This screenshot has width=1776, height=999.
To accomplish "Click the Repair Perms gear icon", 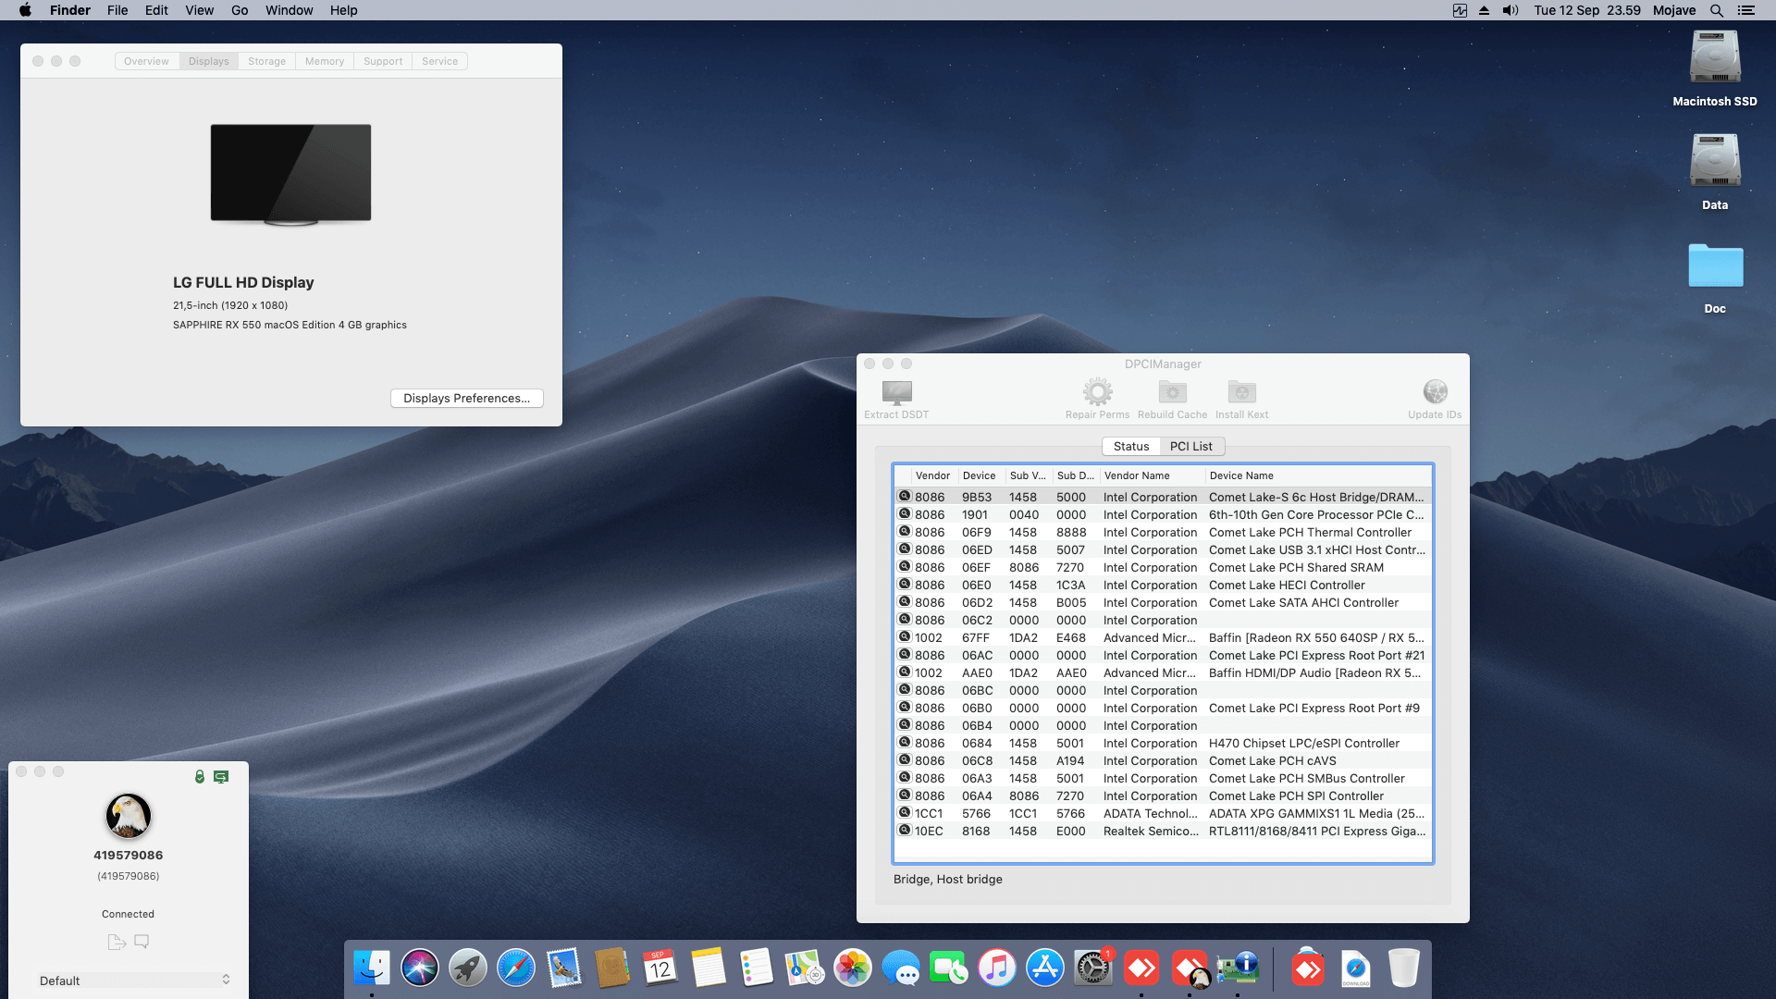I will tap(1097, 392).
